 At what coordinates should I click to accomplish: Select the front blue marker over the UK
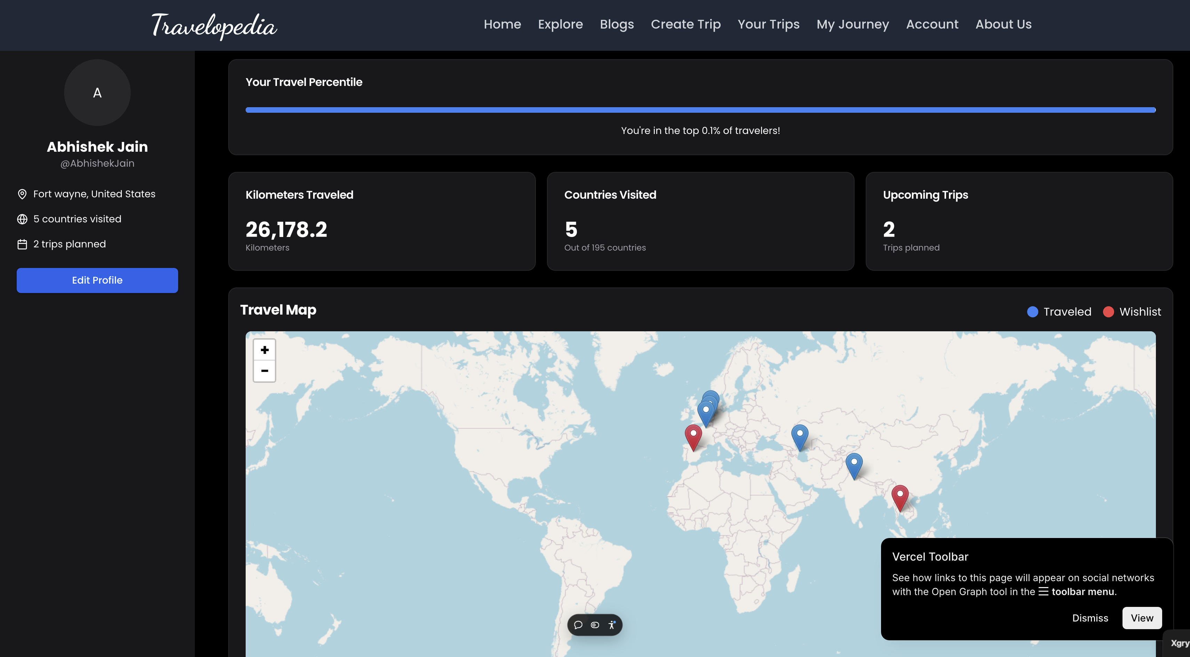pos(705,413)
